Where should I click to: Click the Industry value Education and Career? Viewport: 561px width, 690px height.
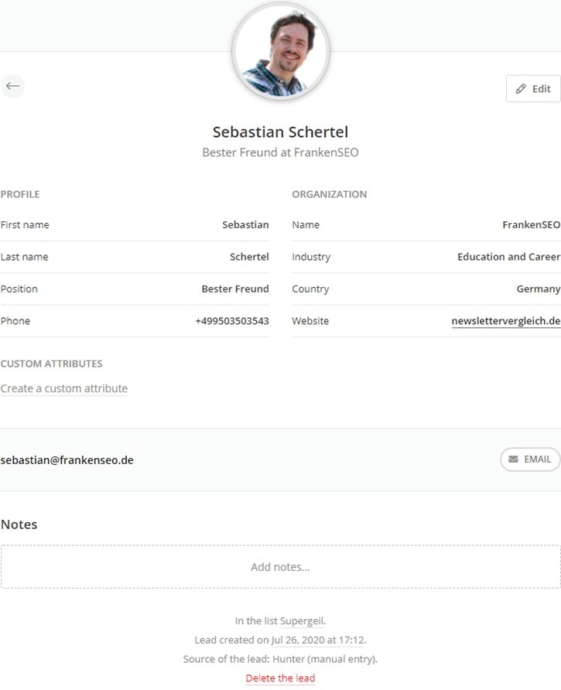(508, 257)
